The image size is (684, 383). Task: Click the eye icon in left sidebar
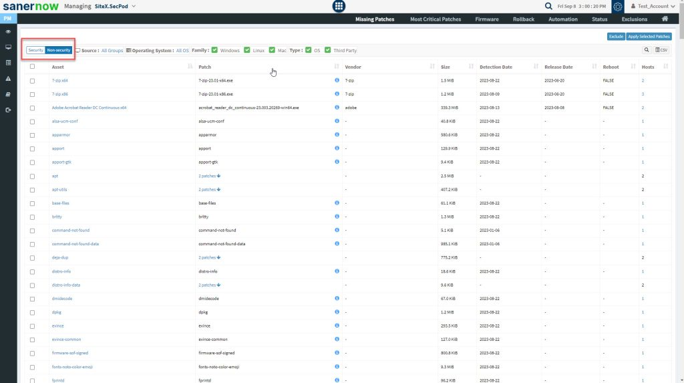point(8,31)
